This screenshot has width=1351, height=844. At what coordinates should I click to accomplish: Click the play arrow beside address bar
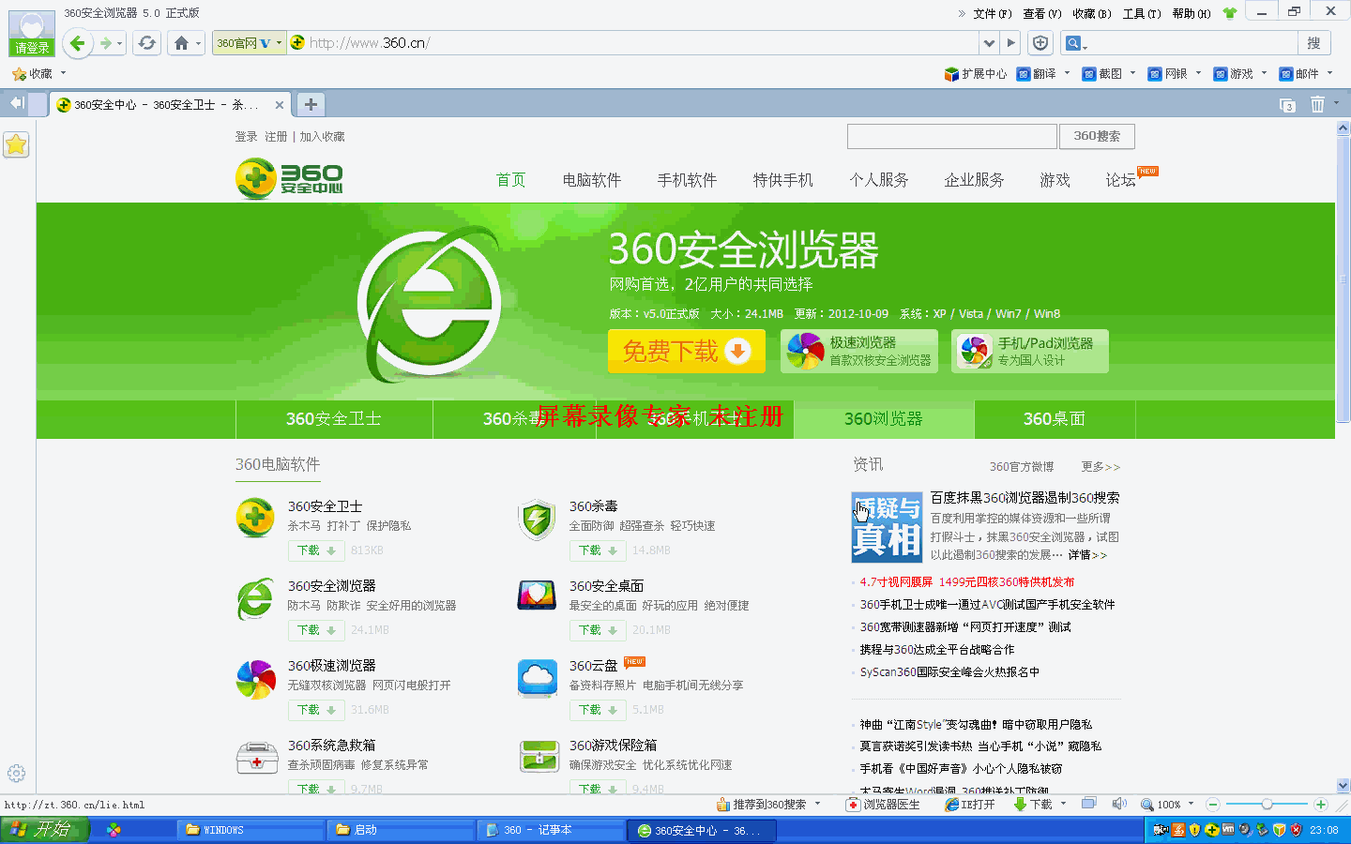[x=1010, y=43]
